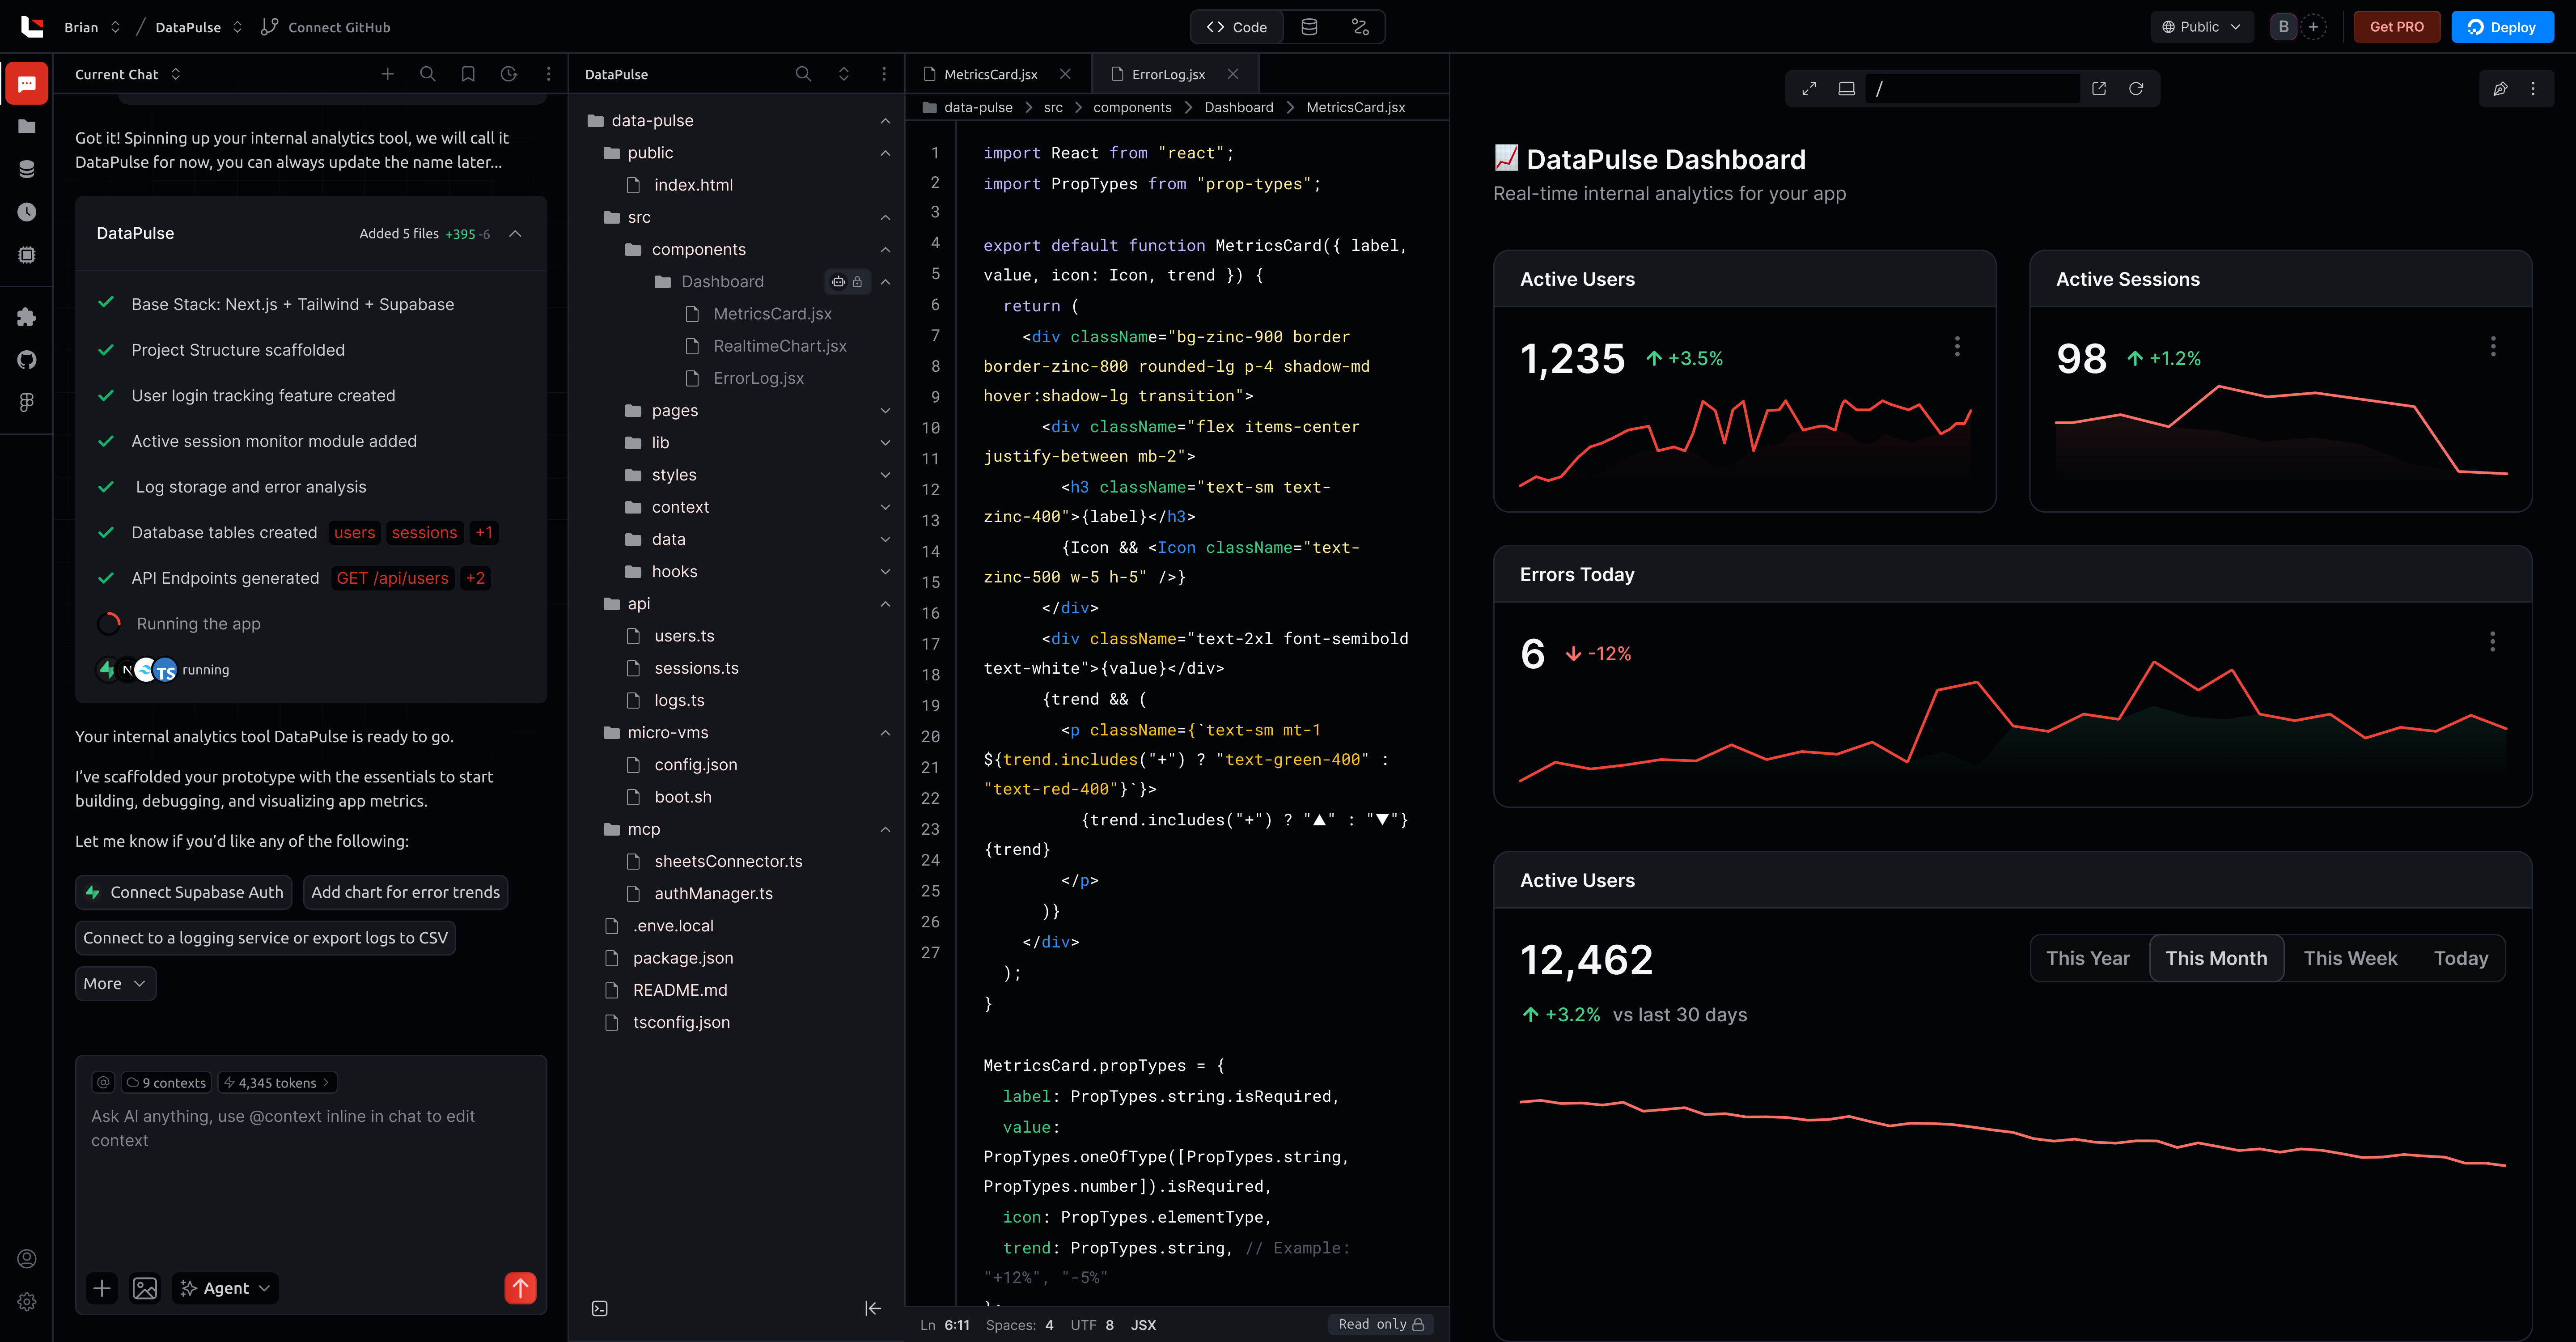
Task: Click Connect Supabase Auth suggestion
Action: (x=183, y=891)
